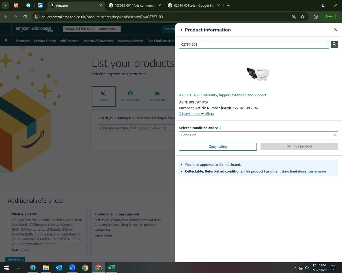Open Zoom from the taskbar
342x273 pixels.
[x=72, y=268]
